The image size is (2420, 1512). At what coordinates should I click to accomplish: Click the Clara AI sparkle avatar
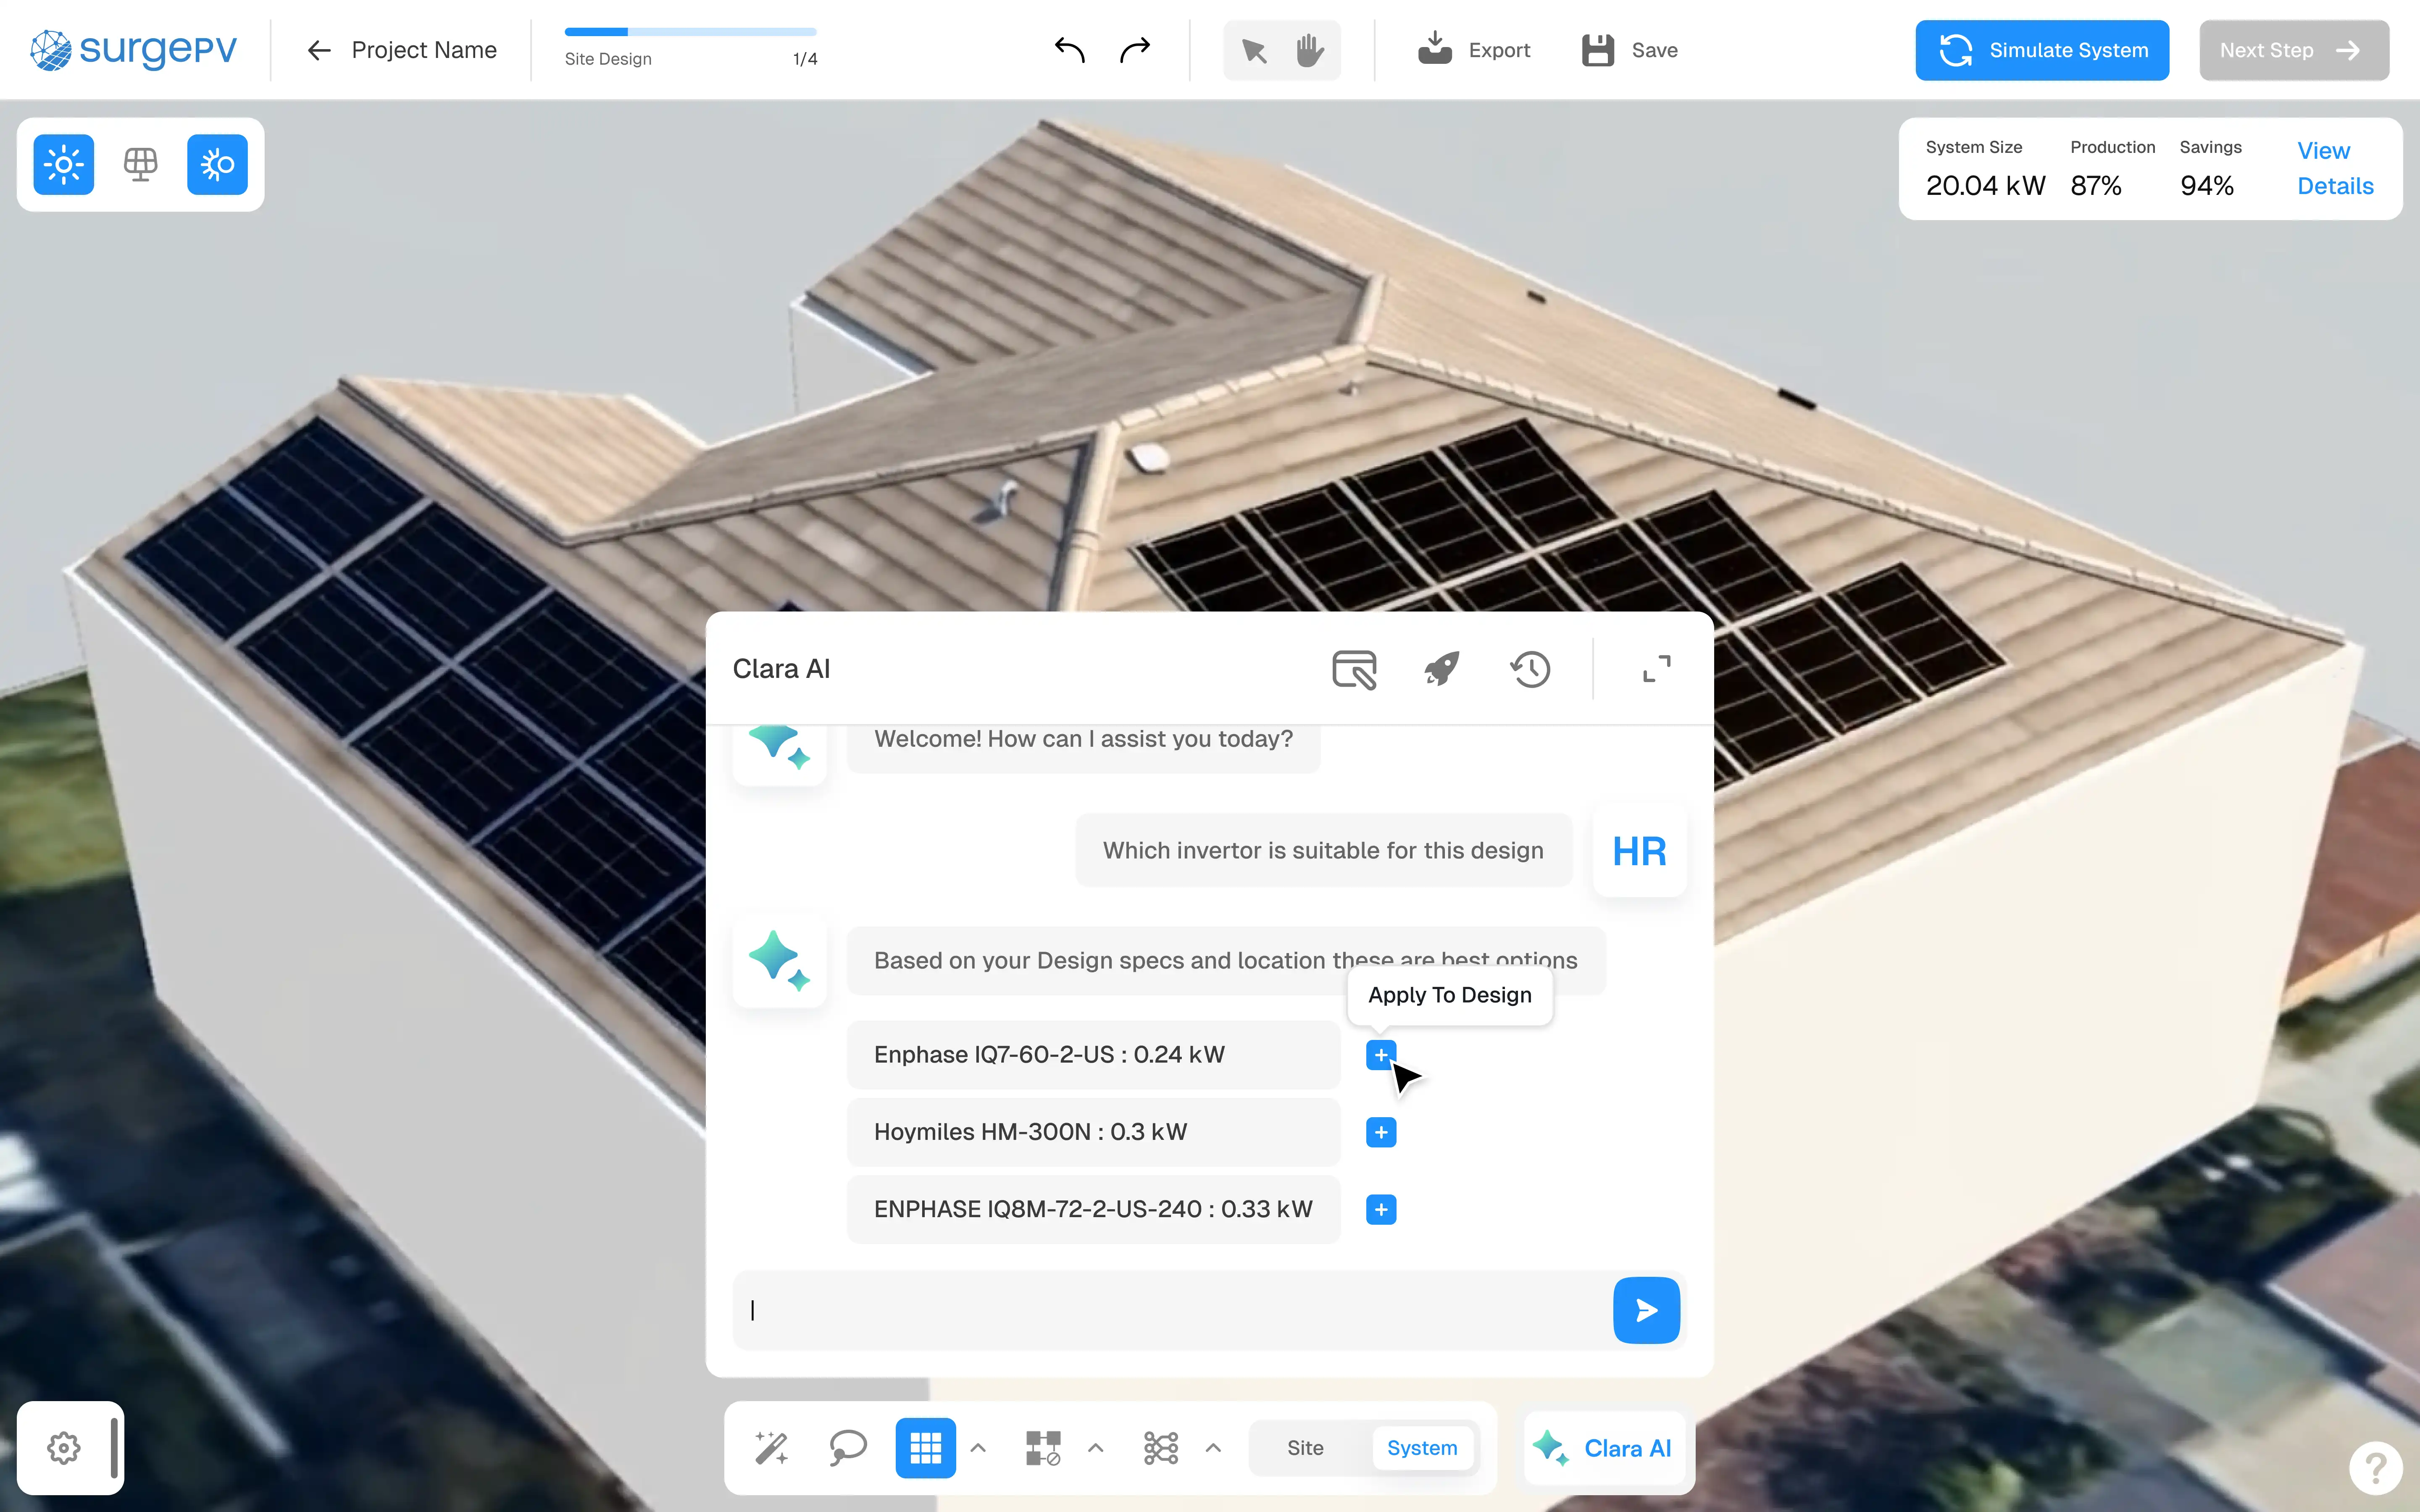[779, 961]
